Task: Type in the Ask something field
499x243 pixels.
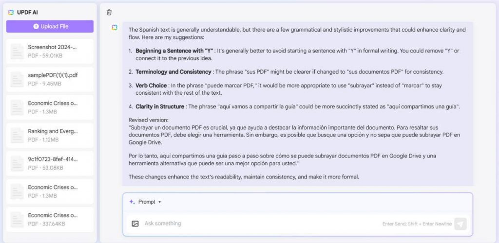Action: tap(258, 224)
